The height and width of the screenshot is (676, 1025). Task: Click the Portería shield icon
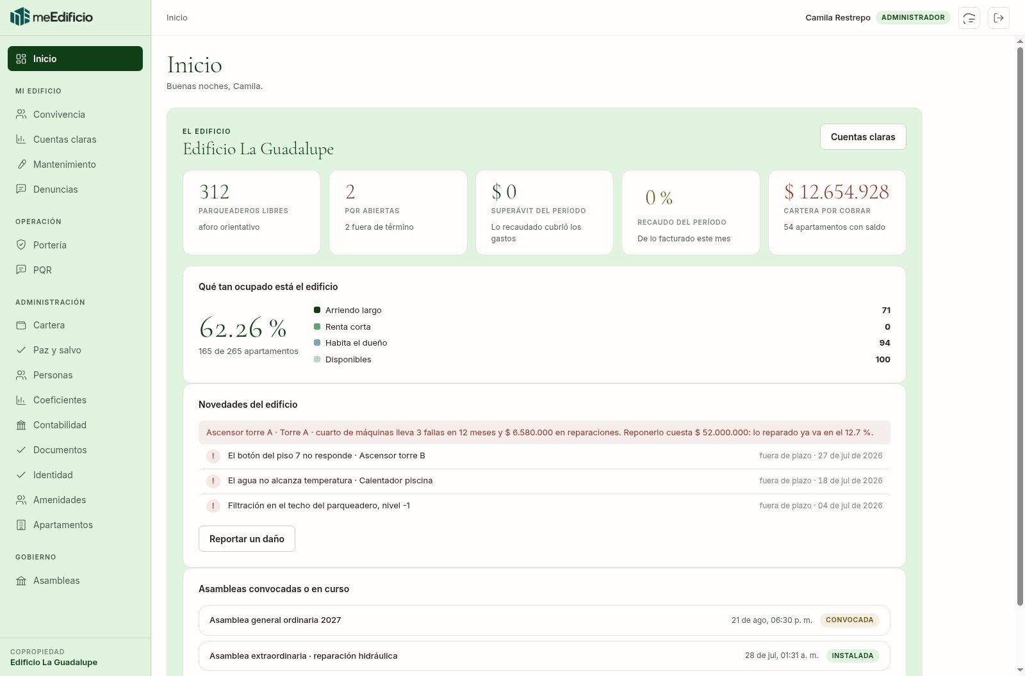(x=21, y=245)
